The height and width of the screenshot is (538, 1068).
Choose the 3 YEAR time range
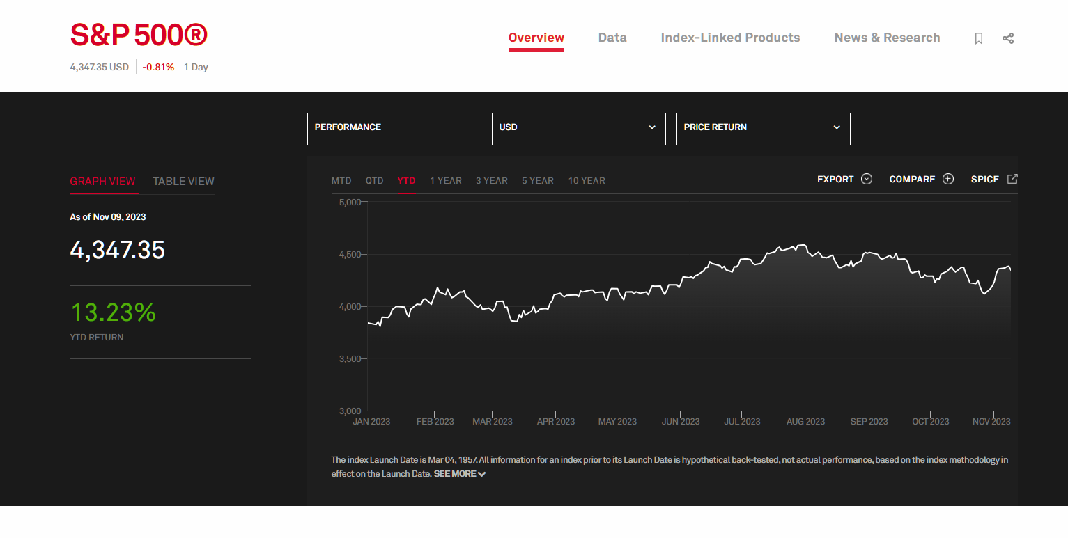click(x=492, y=180)
